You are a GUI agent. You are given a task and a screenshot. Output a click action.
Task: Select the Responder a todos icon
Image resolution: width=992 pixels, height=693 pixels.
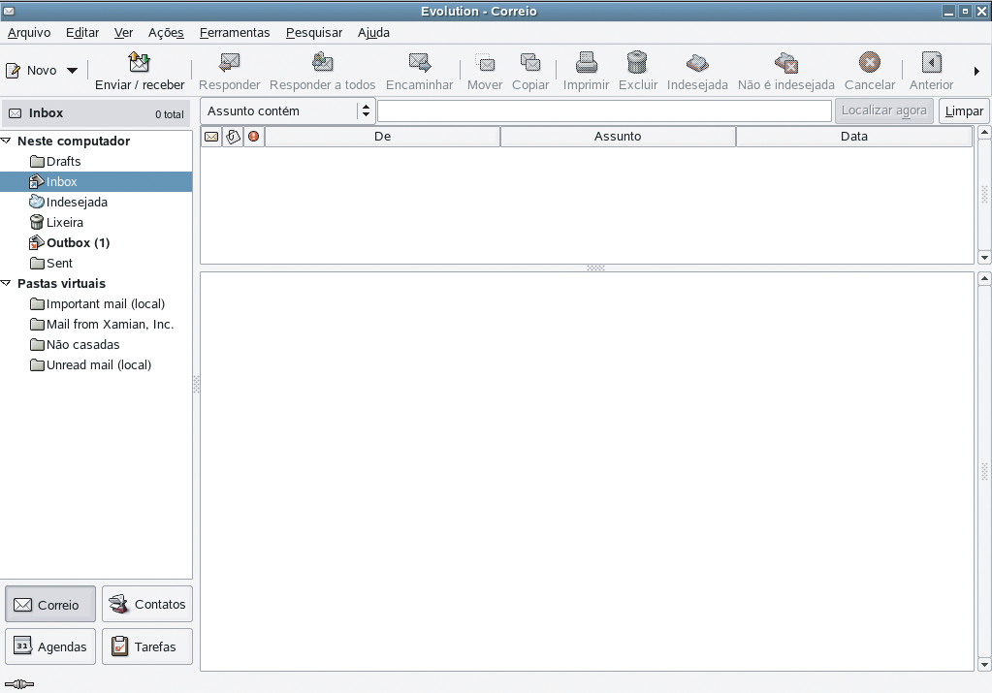(322, 63)
